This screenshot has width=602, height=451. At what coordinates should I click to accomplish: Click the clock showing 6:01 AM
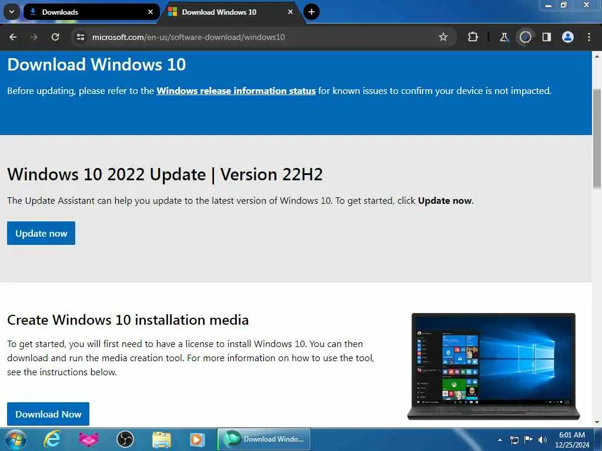pyautogui.click(x=572, y=435)
